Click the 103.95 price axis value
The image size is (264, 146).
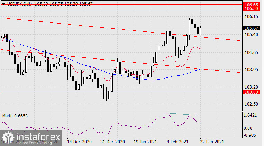coord(251,70)
